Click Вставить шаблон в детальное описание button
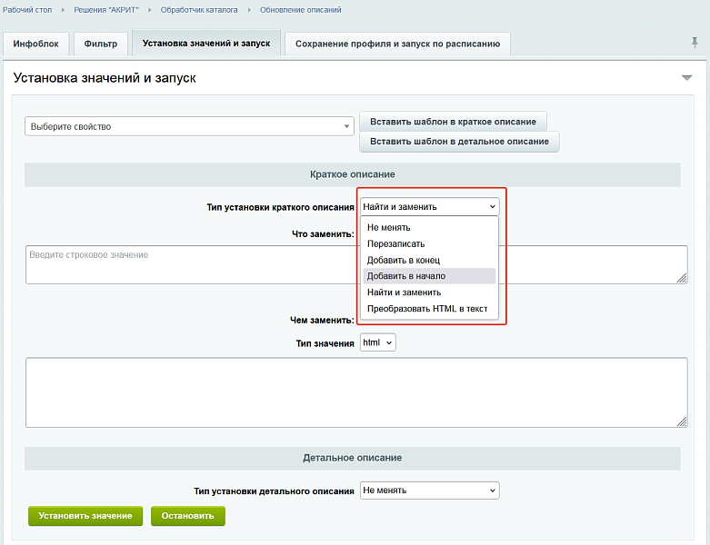710x545 pixels. coord(459,142)
